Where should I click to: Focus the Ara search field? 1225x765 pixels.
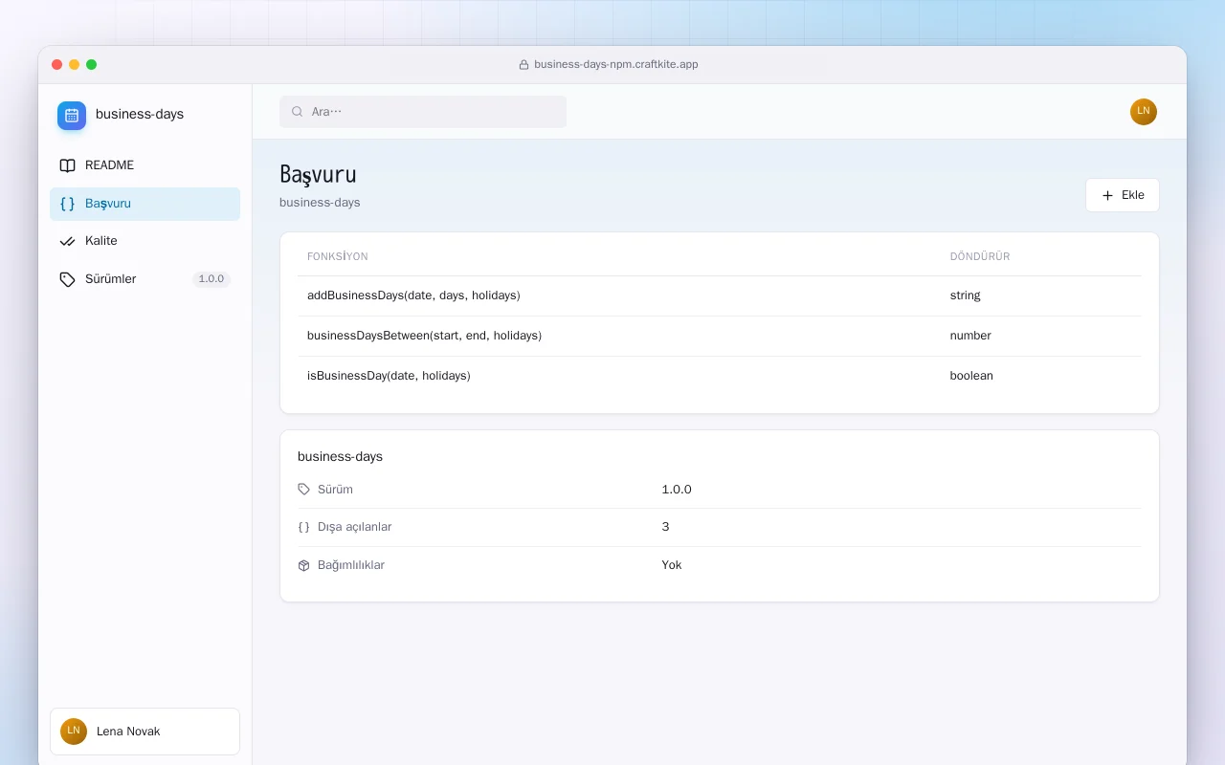tap(423, 112)
